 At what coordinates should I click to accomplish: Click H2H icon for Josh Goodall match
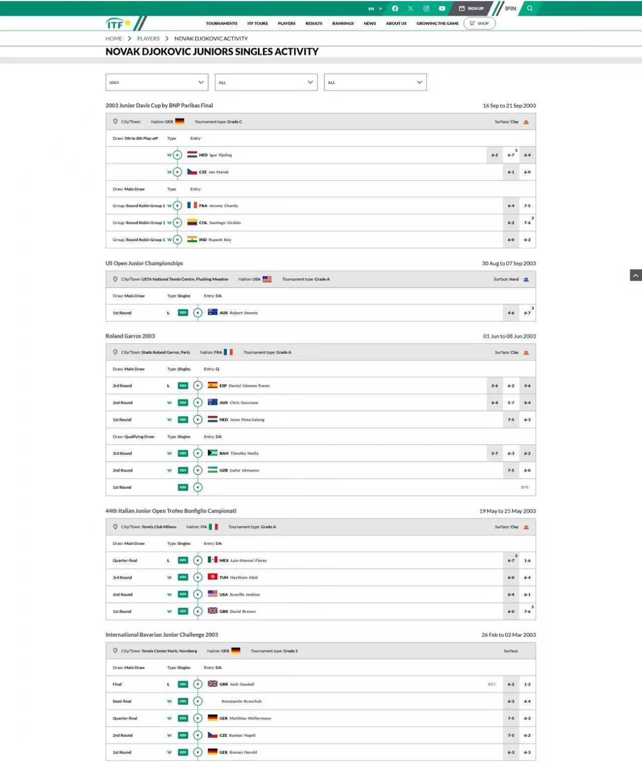point(183,684)
